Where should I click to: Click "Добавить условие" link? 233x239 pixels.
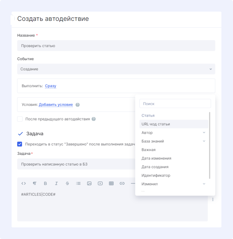(x=56, y=105)
